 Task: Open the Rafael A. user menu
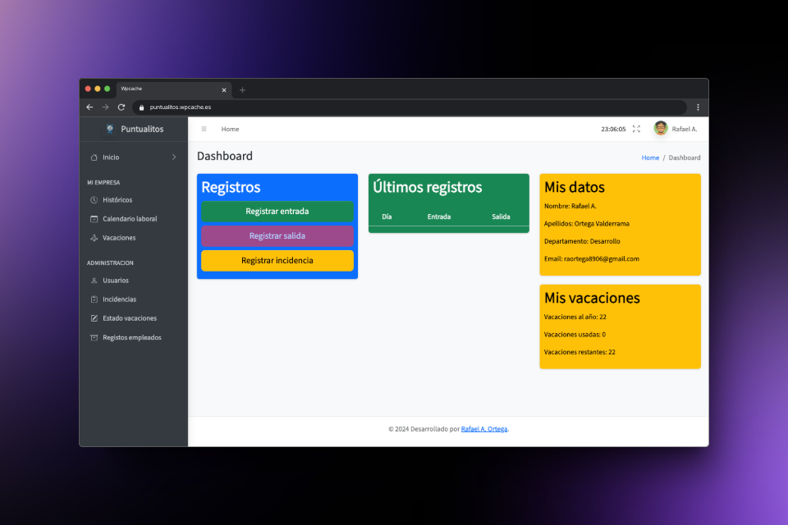click(x=676, y=129)
